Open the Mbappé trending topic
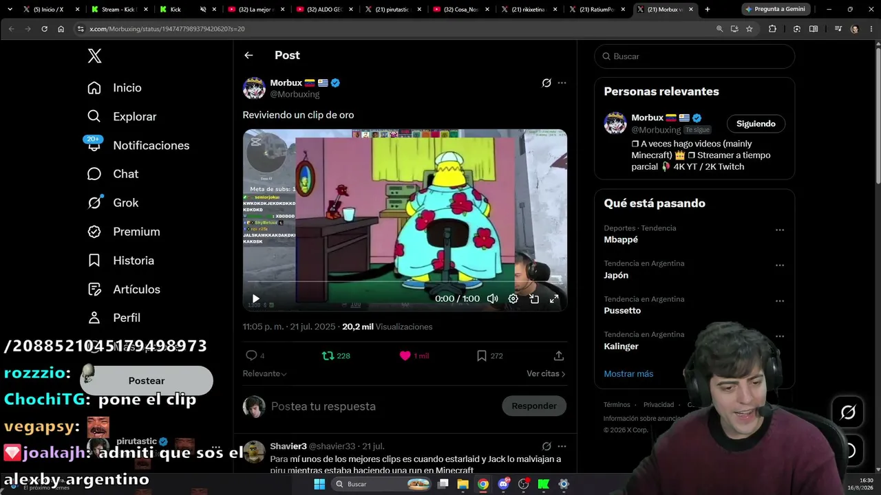The height and width of the screenshot is (495, 881). tap(621, 240)
